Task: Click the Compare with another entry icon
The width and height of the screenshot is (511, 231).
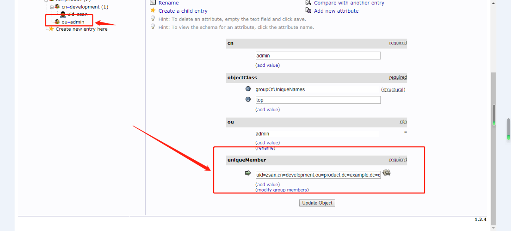Action: [308, 3]
